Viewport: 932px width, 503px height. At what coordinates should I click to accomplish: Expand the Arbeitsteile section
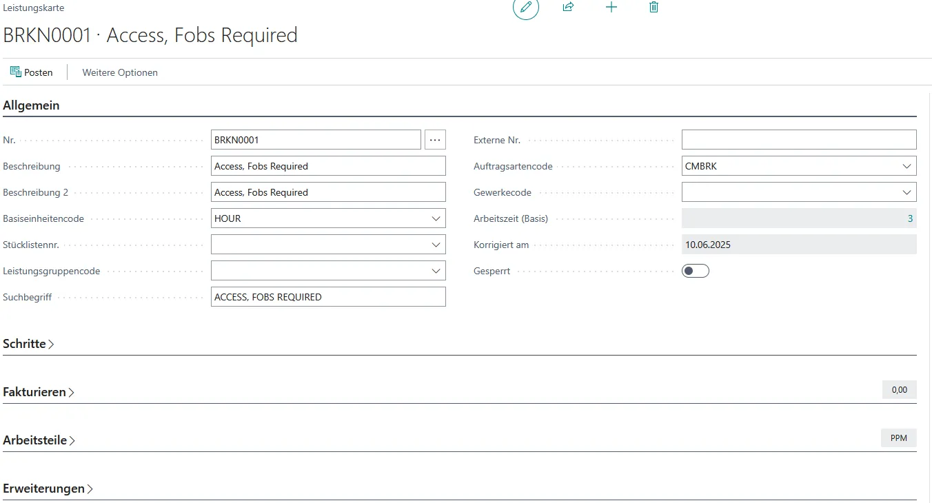coord(39,440)
